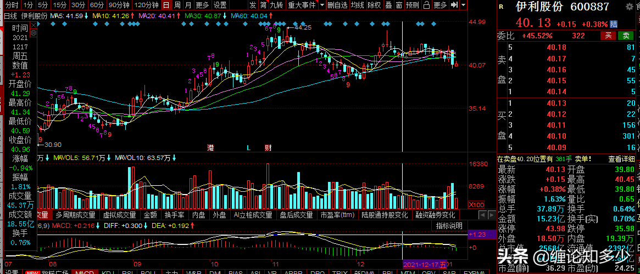Toggle the 窗 window button
This screenshot has height=274, width=640.
click(x=399, y=5)
